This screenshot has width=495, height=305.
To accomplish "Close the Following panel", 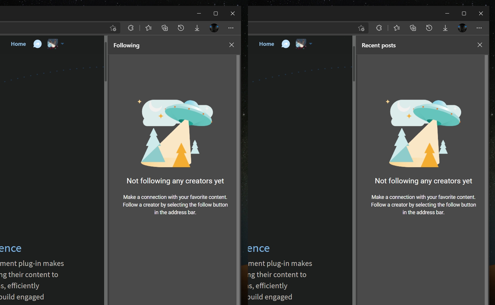I will coord(232,45).
